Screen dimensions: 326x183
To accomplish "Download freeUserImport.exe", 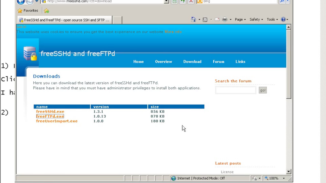I will click(57, 121).
